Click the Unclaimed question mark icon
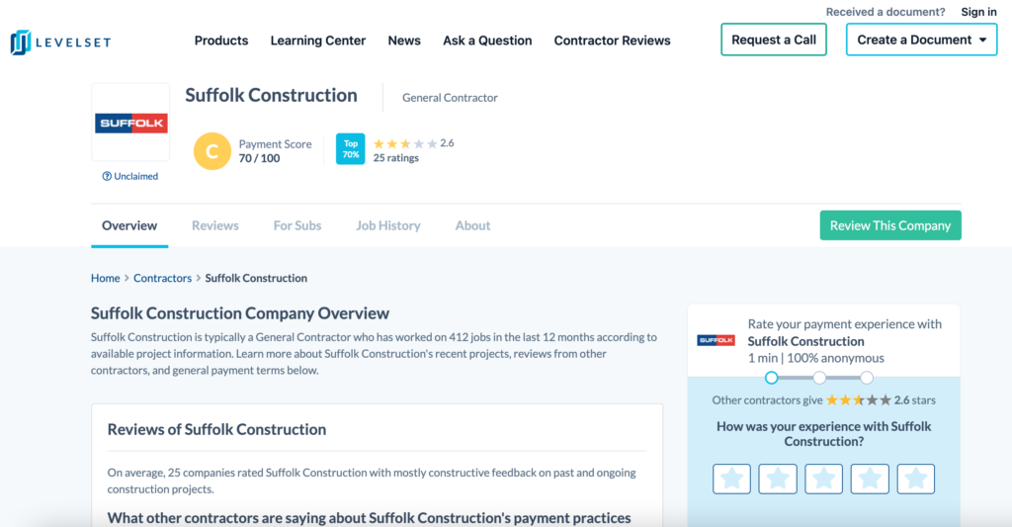 [x=107, y=176]
